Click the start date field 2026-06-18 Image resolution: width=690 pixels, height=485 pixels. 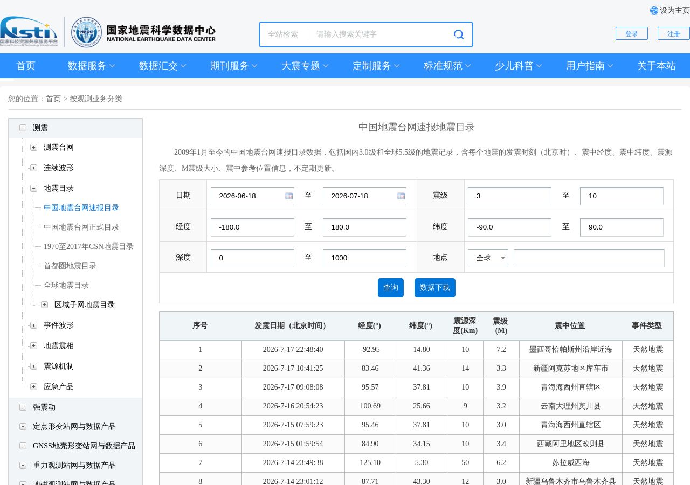point(252,196)
